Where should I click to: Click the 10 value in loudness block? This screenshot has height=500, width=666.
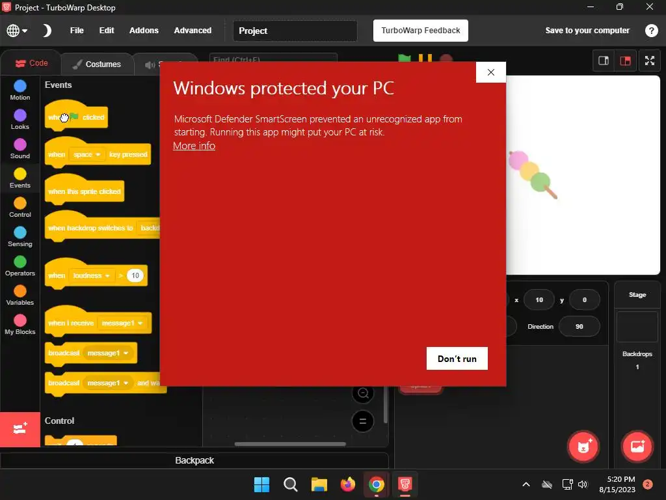click(x=135, y=275)
